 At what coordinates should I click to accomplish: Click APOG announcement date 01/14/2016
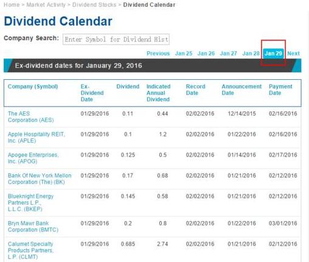click(241, 155)
